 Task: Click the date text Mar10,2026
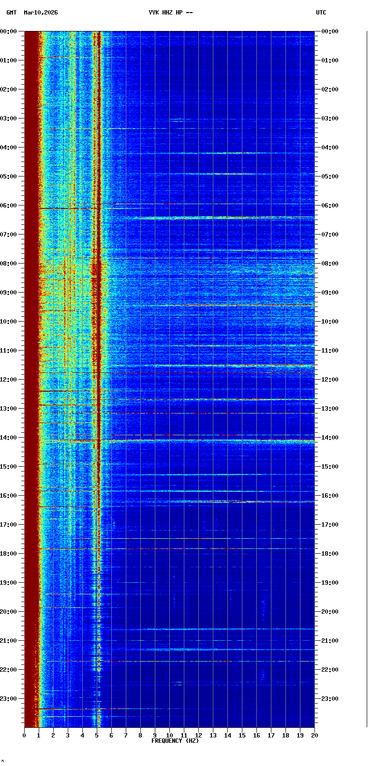(41, 13)
